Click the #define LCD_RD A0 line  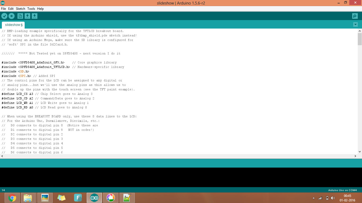click(x=44, y=107)
